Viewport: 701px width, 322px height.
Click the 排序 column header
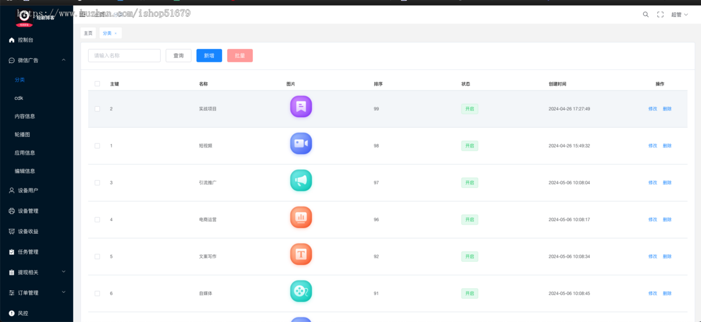[x=378, y=84]
